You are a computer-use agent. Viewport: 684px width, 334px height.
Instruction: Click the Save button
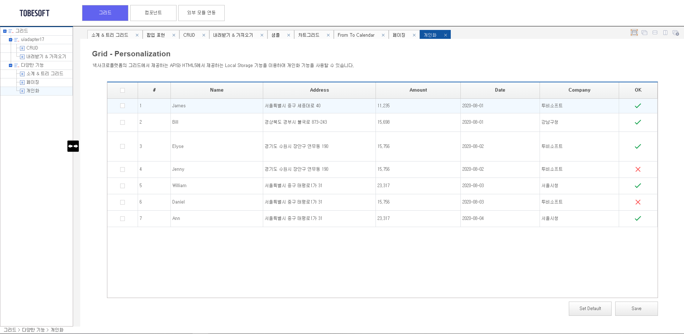636,308
